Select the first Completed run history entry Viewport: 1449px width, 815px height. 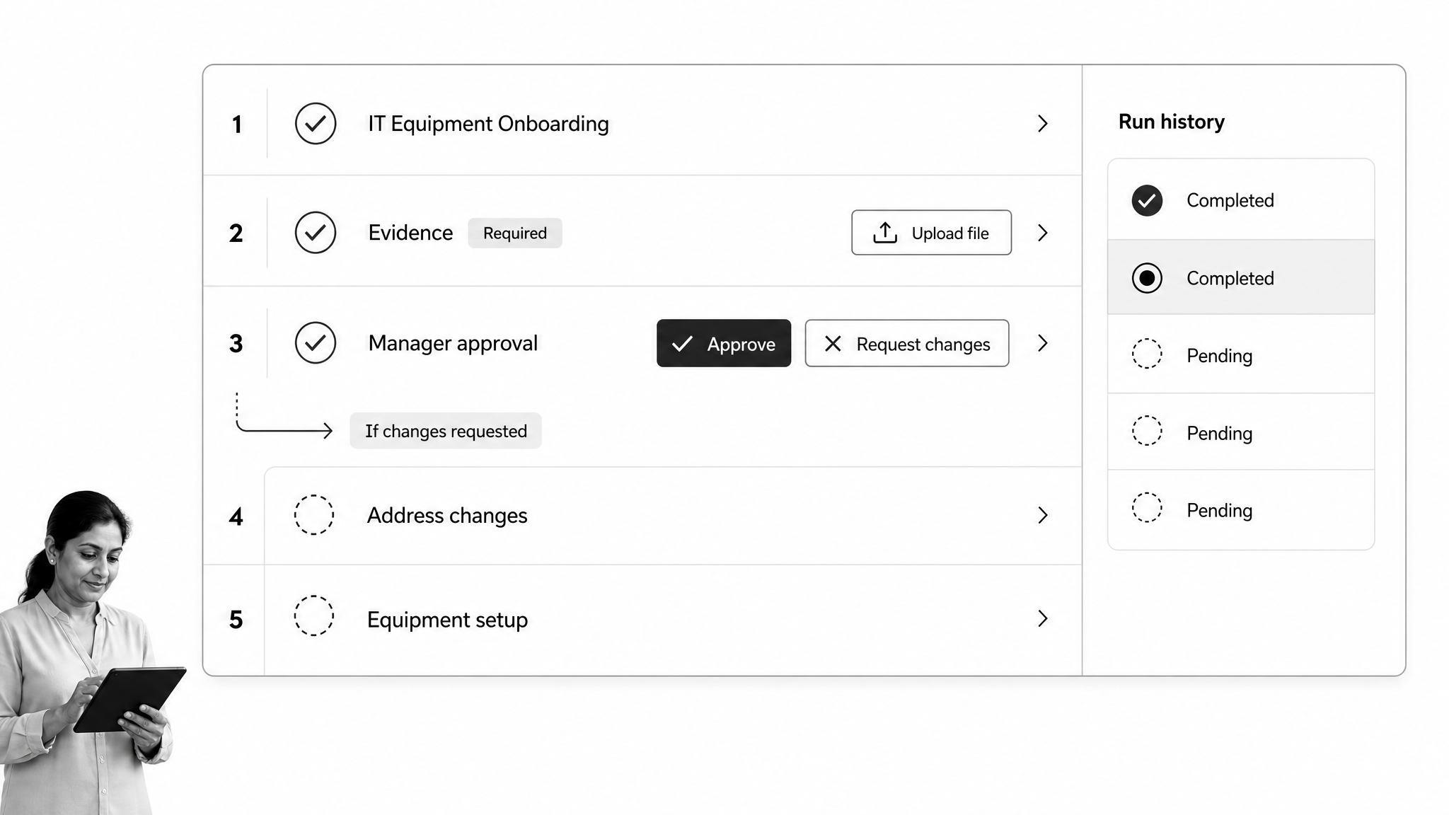tap(1241, 200)
